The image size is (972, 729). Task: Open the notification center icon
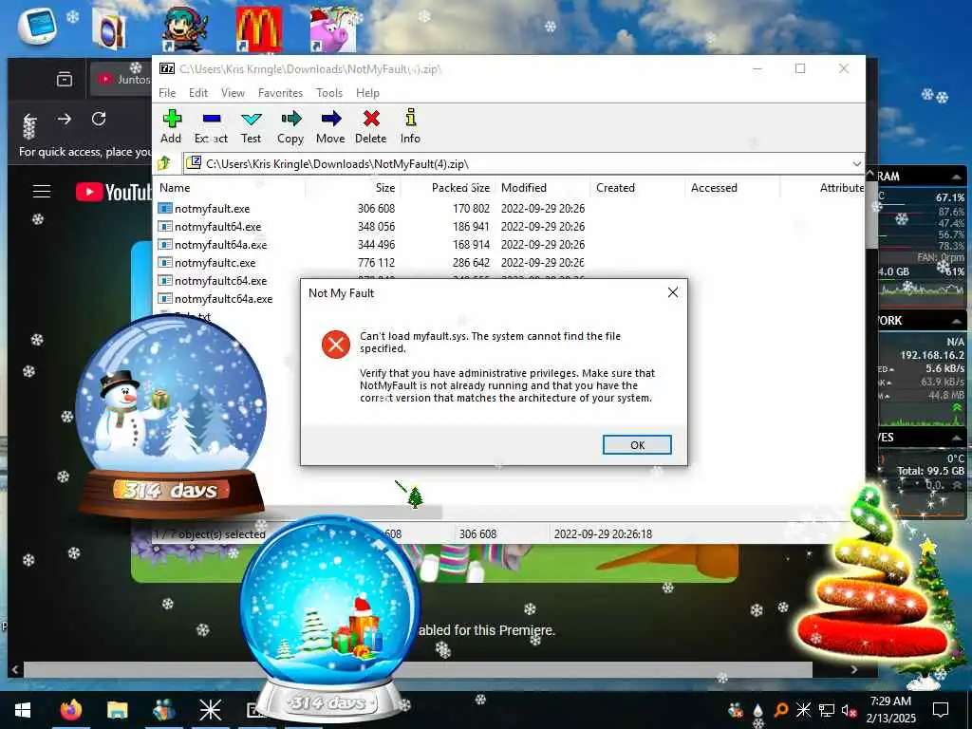tap(941, 710)
